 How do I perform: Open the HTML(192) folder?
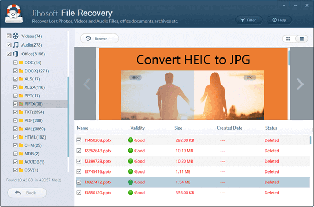pos(35,137)
